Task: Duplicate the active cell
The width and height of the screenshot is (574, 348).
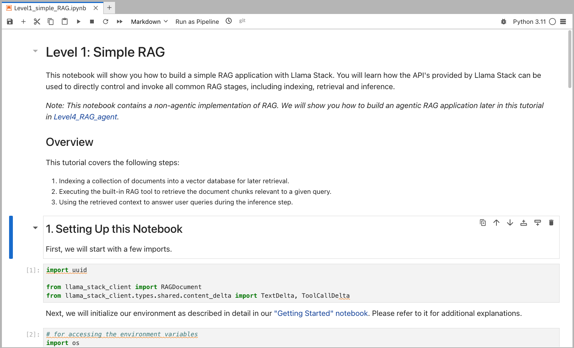Action: click(483, 223)
